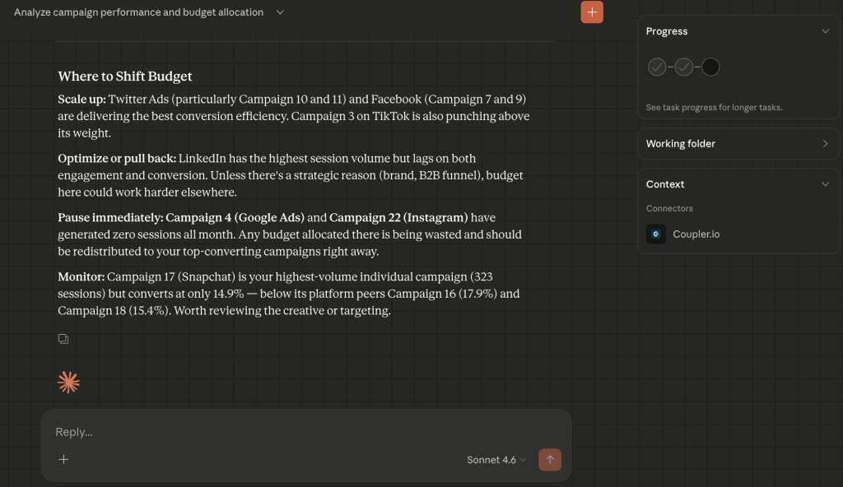
Task: Copy the assistant's response
Action: (x=63, y=338)
